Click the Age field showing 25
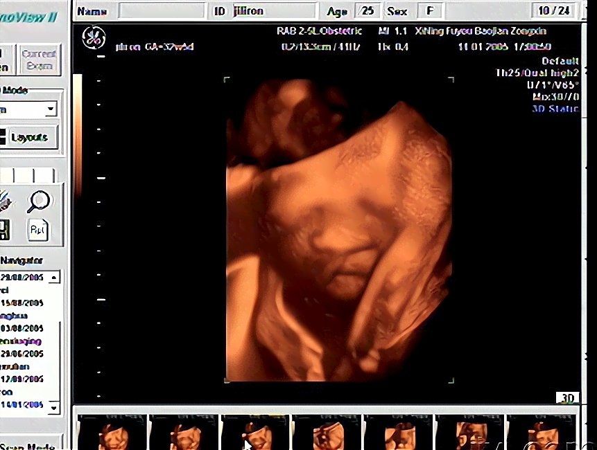Viewport: 597px width, 450px height. tap(367, 10)
